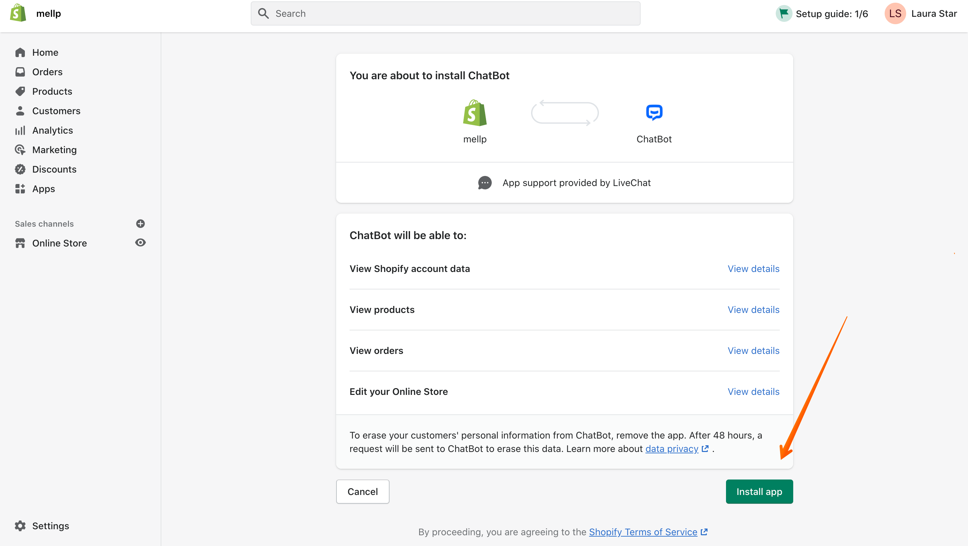Add a sales channel with the plus icon
The height and width of the screenshot is (546, 968).
140,224
